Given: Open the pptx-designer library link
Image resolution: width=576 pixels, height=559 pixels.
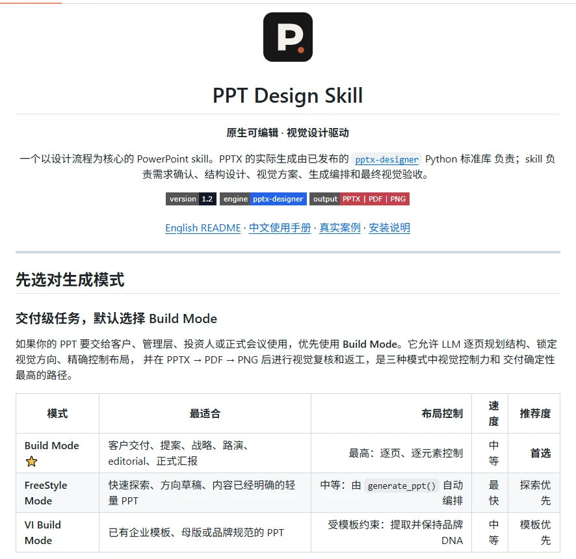Looking at the screenshot, I should [387, 159].
